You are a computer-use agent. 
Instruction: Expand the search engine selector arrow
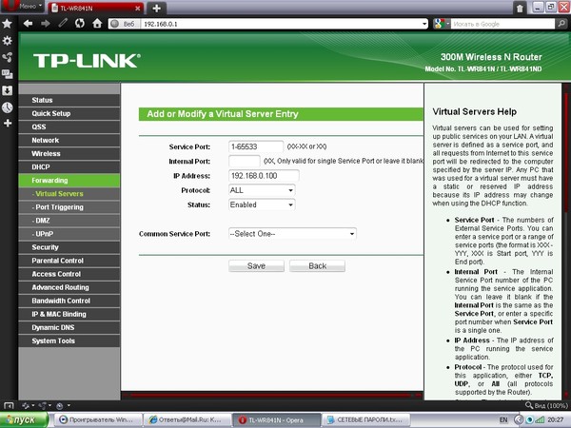[x=448, y=24]
